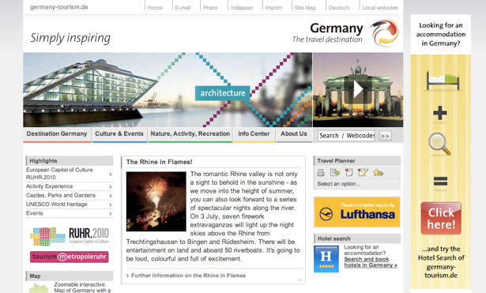Screen dimensions: 486x293
Task: Expand the Events highlight arrow
Action: coord(111,214)
